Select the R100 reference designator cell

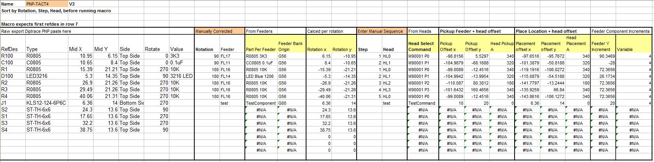pos(7,56)
